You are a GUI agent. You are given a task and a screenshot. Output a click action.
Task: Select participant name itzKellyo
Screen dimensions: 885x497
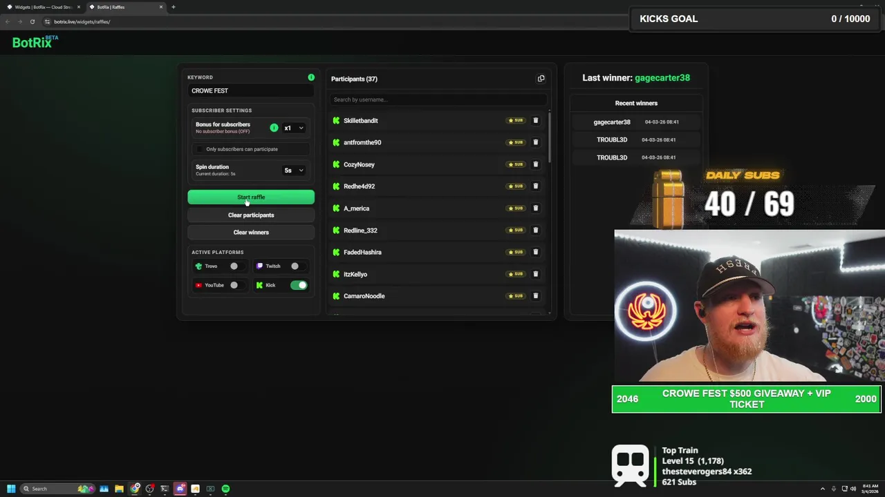pyautogui.click(x=355, y=274)
